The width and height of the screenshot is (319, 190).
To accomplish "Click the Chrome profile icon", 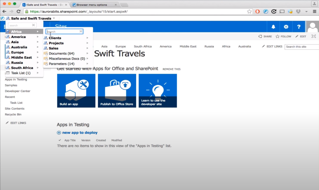I will (x=314, y=4).
